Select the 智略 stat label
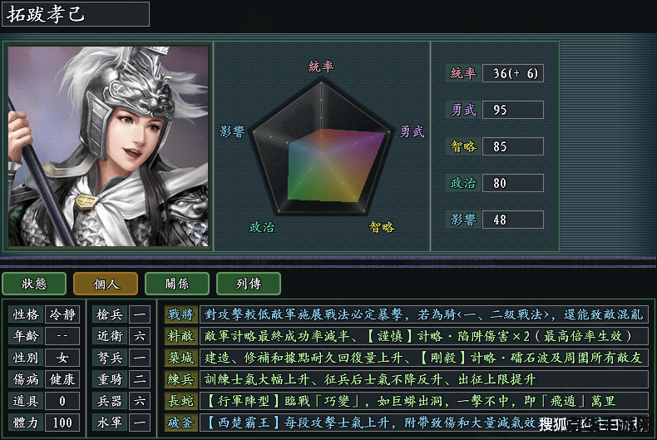The width and height of the screenshot is (657, 440). point(463,146)
